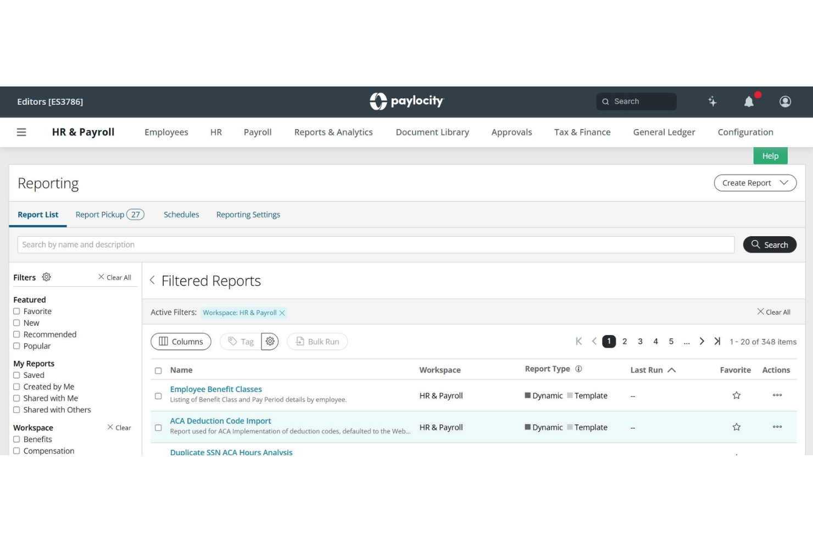The height and width of the screenshot is (542, 813).
Task: Switch to the Report Pickup tab
Action: (x=109, y=215)
